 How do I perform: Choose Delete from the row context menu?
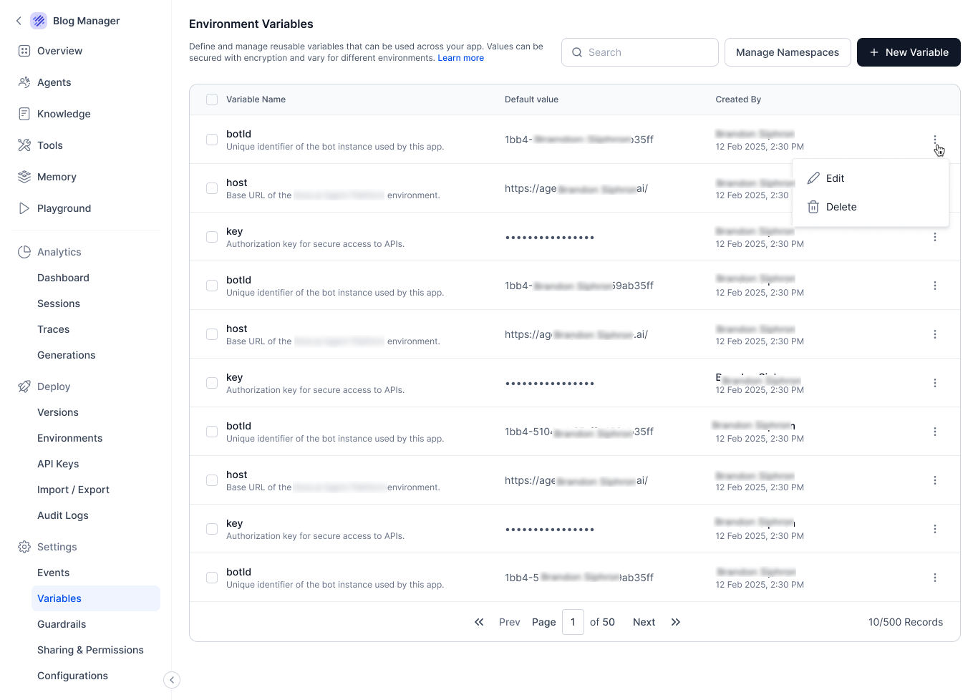tap(841, 207)
